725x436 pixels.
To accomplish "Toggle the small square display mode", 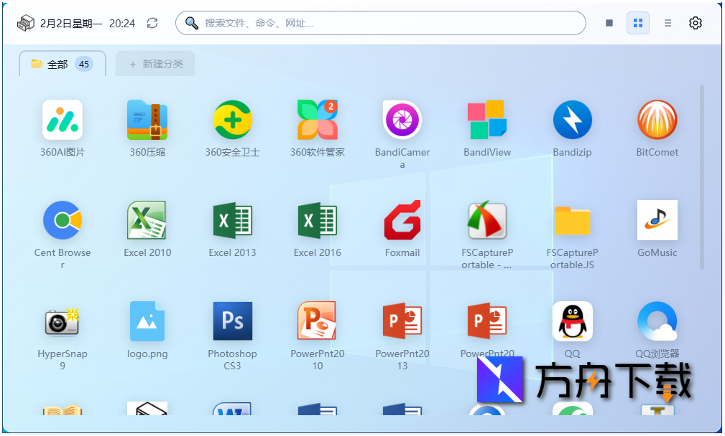I will [x=608, y=22].
